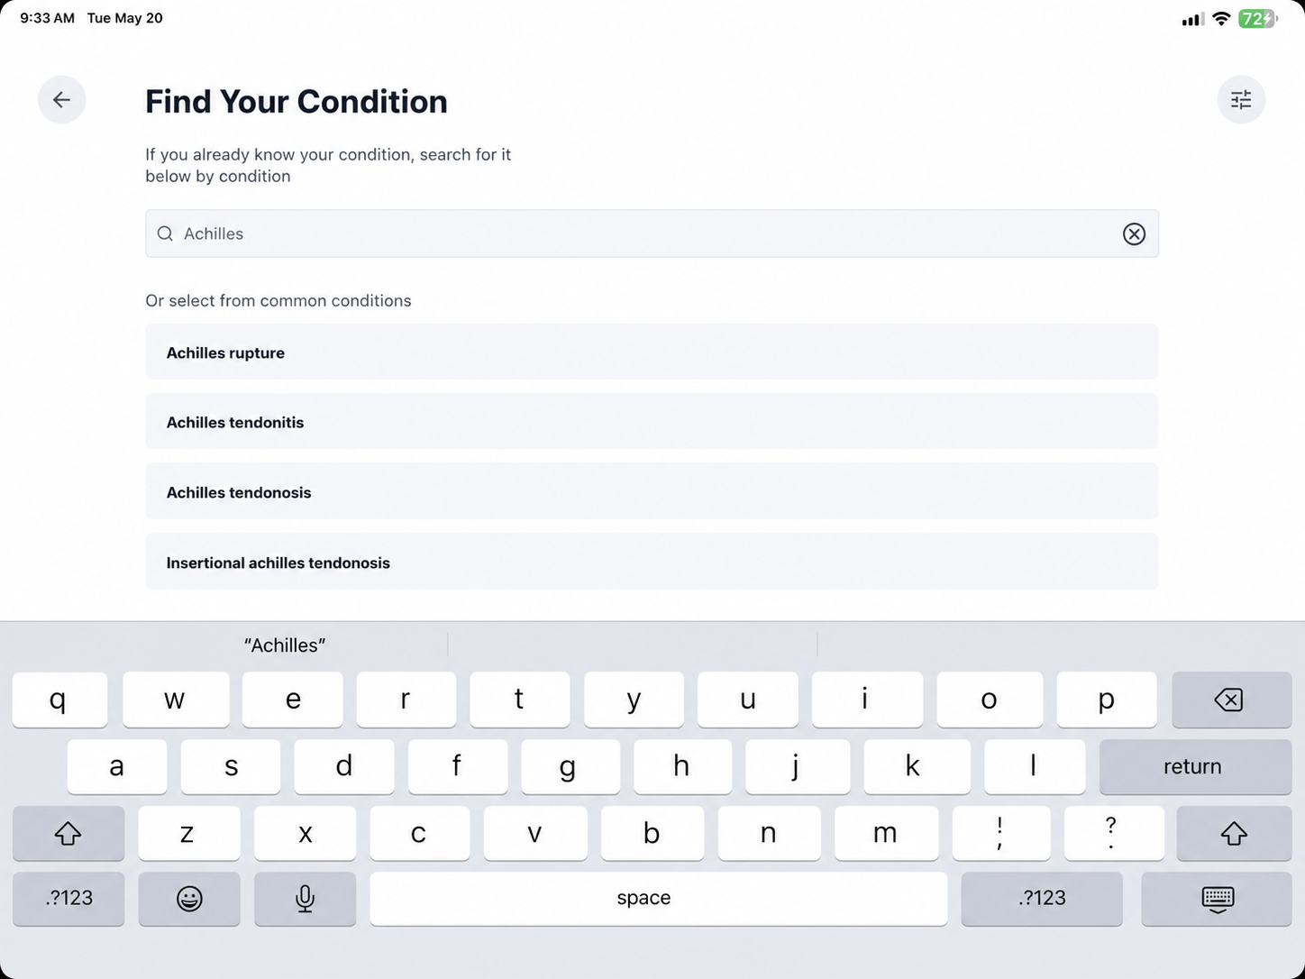
Task: Tap the right .?123 key
Action: click(1042, 899)
